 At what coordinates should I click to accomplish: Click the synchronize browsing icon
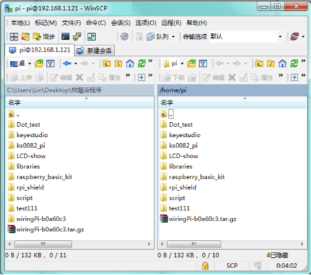[92, 37]
